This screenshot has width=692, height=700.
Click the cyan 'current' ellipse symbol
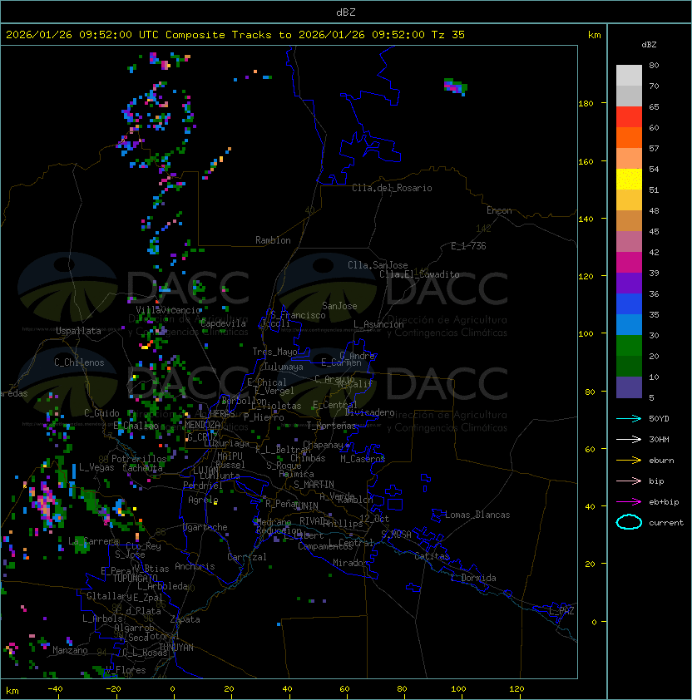[x=629, y=522]
